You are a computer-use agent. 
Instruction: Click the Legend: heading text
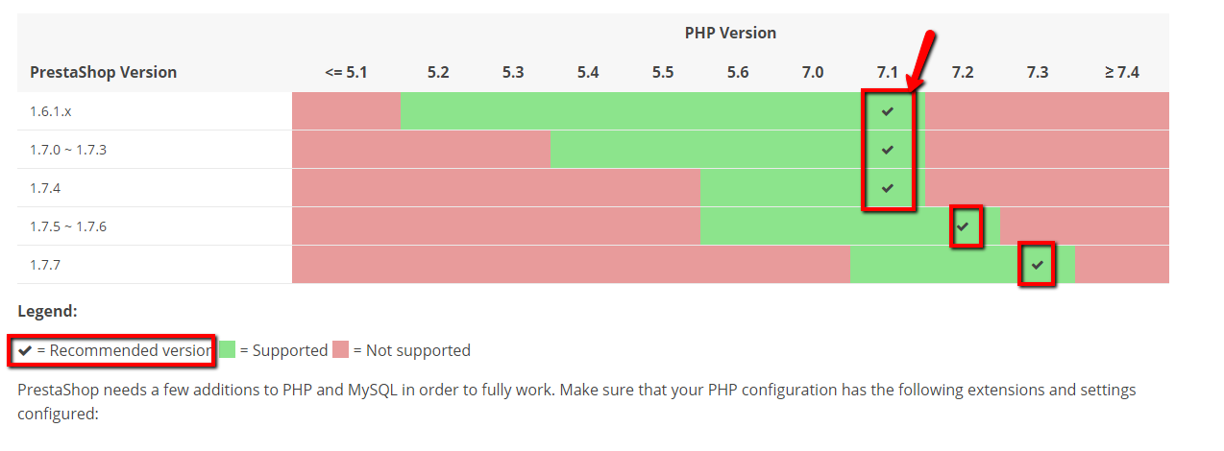[47, 311]
